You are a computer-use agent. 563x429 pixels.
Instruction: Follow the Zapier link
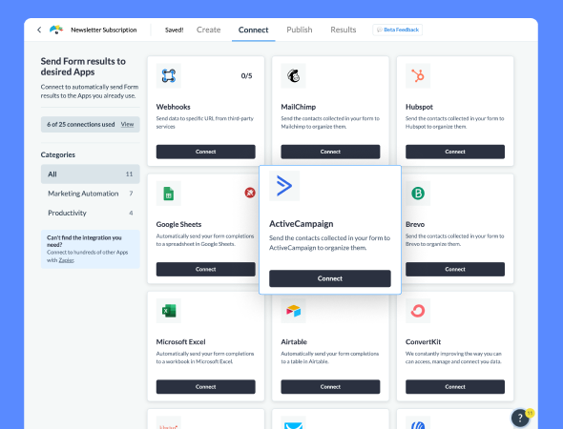66,260
